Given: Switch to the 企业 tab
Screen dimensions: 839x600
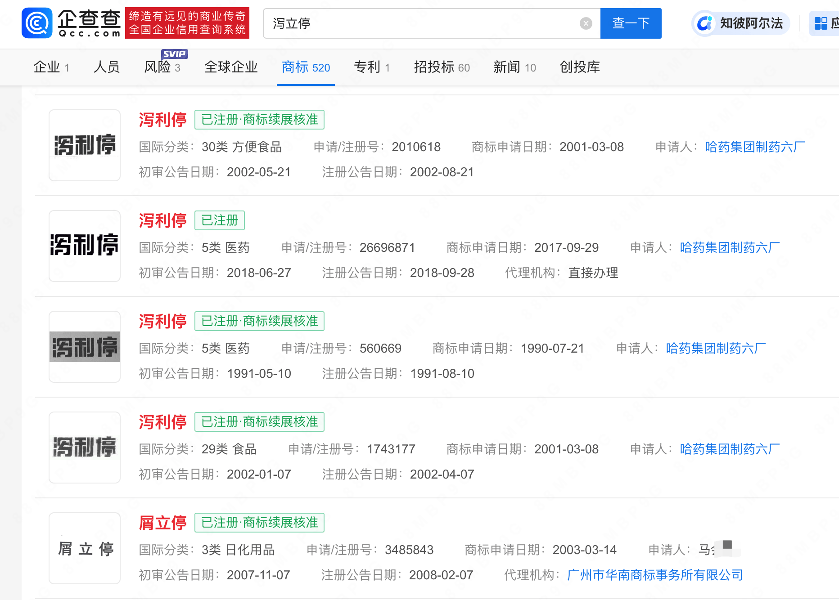Looking at the screenshot, I should (x=51, y=67).
